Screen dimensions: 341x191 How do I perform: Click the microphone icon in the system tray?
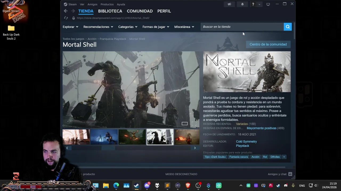[x=293, y=185]
